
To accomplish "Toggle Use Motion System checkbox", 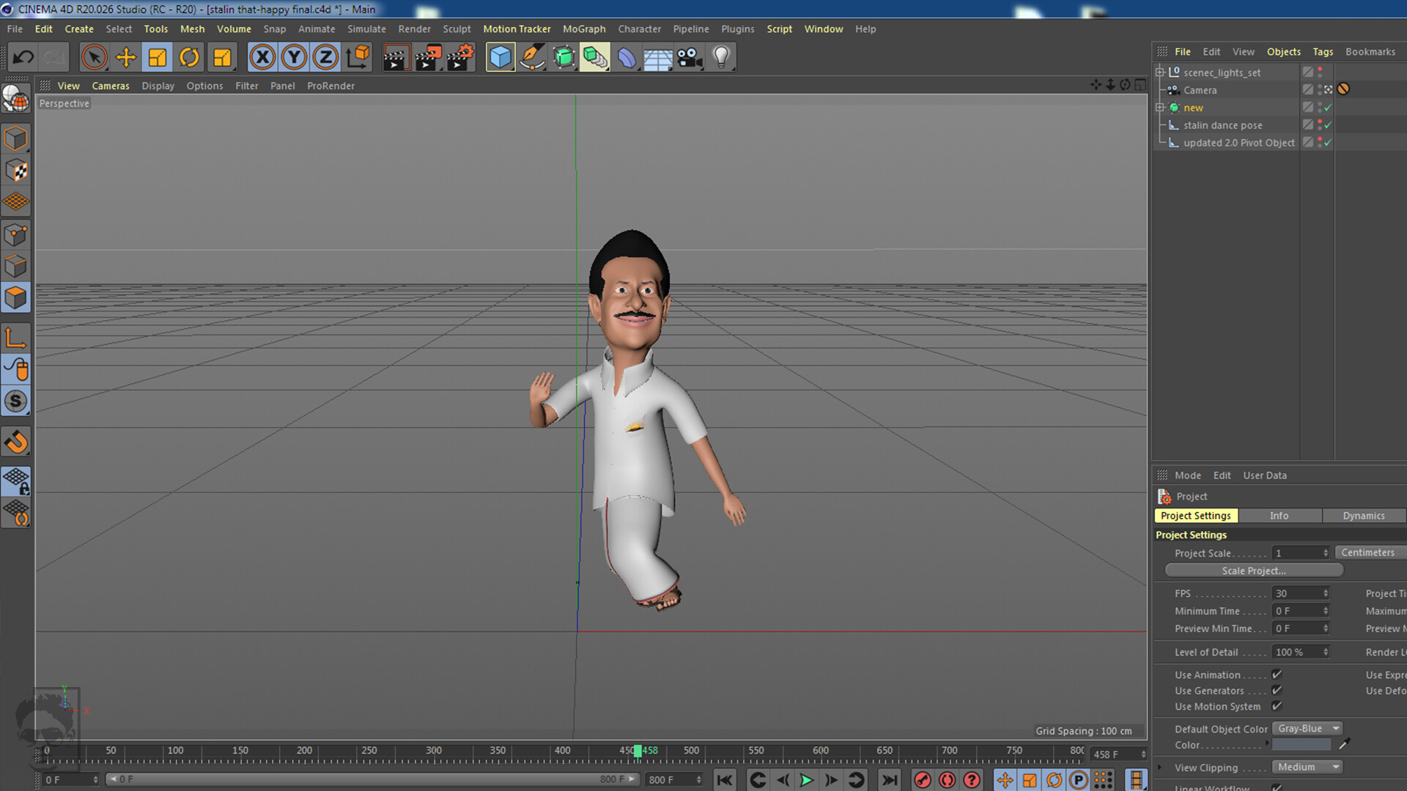I will [x=1277, y=706].
